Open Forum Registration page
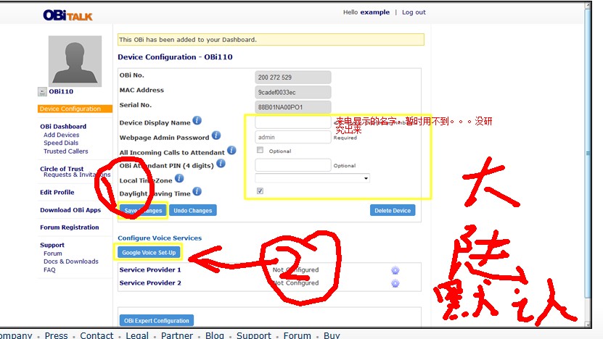The image size is (603, 339). point(69,227)
